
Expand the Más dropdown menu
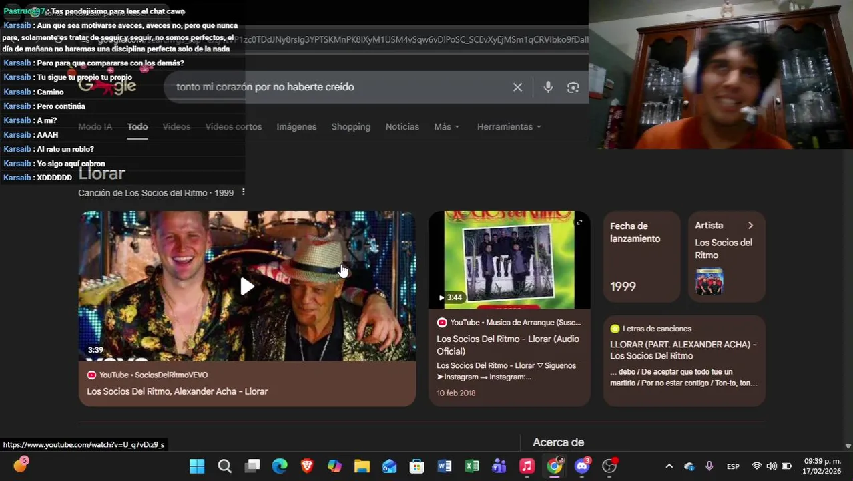(447, 126)
